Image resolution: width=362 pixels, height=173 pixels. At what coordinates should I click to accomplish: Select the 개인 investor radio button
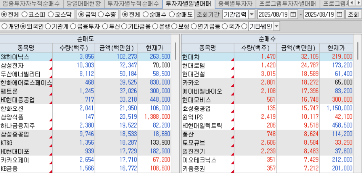pyautogui.click(x=4, y=26)
